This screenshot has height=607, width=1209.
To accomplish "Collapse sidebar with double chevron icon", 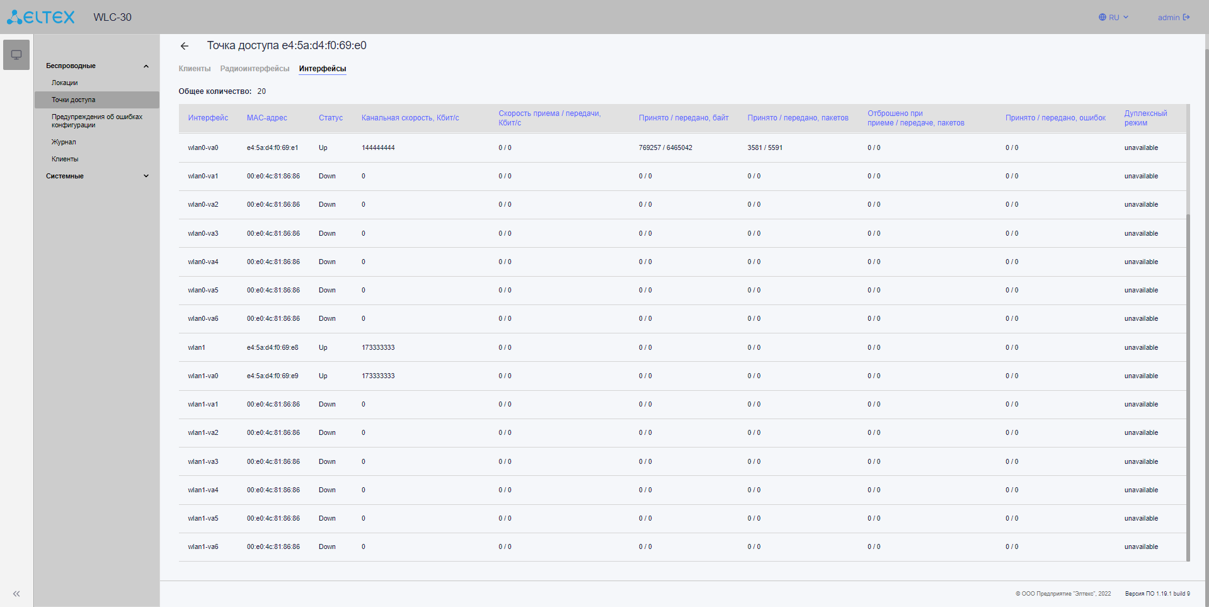I will 16,594.
